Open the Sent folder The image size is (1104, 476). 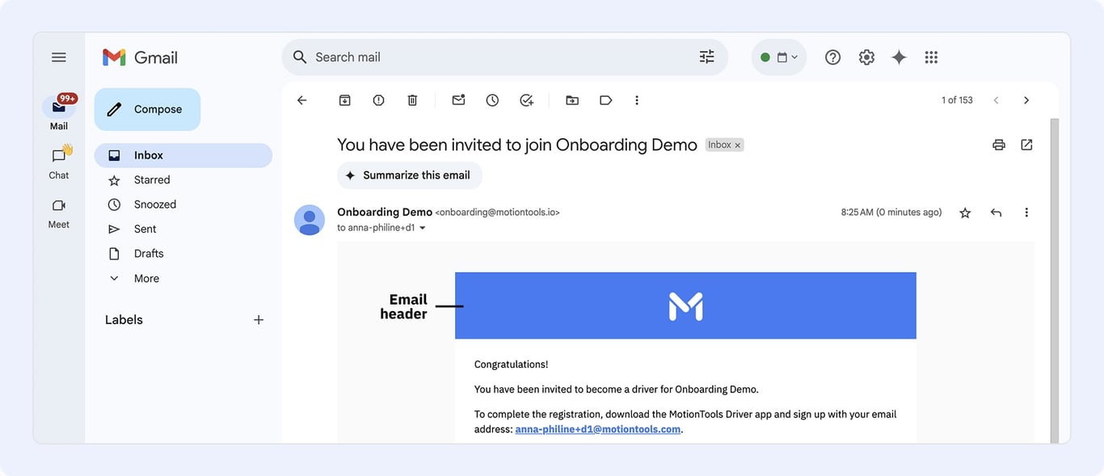(183, 230)
